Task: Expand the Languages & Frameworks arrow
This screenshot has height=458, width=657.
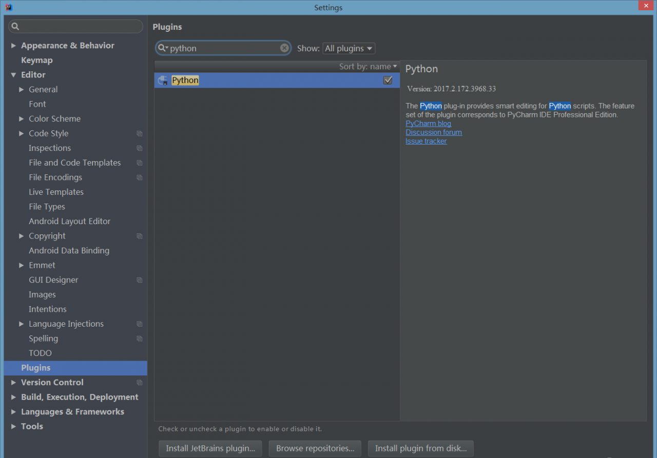Action: pyautogui.click(x=13, y=412)
